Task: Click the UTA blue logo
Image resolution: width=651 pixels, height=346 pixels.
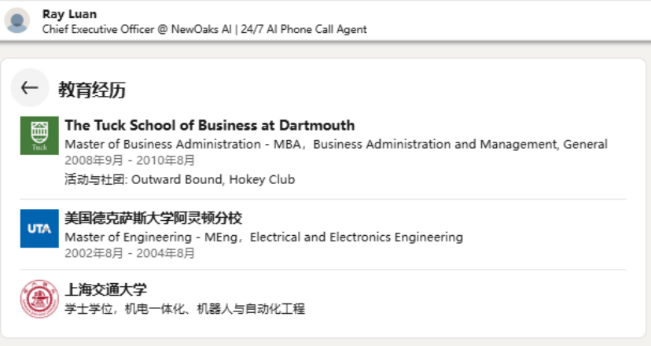Action: point(39,229)
